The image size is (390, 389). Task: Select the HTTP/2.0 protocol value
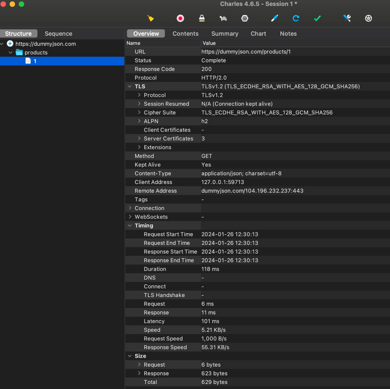coord(214,78)
